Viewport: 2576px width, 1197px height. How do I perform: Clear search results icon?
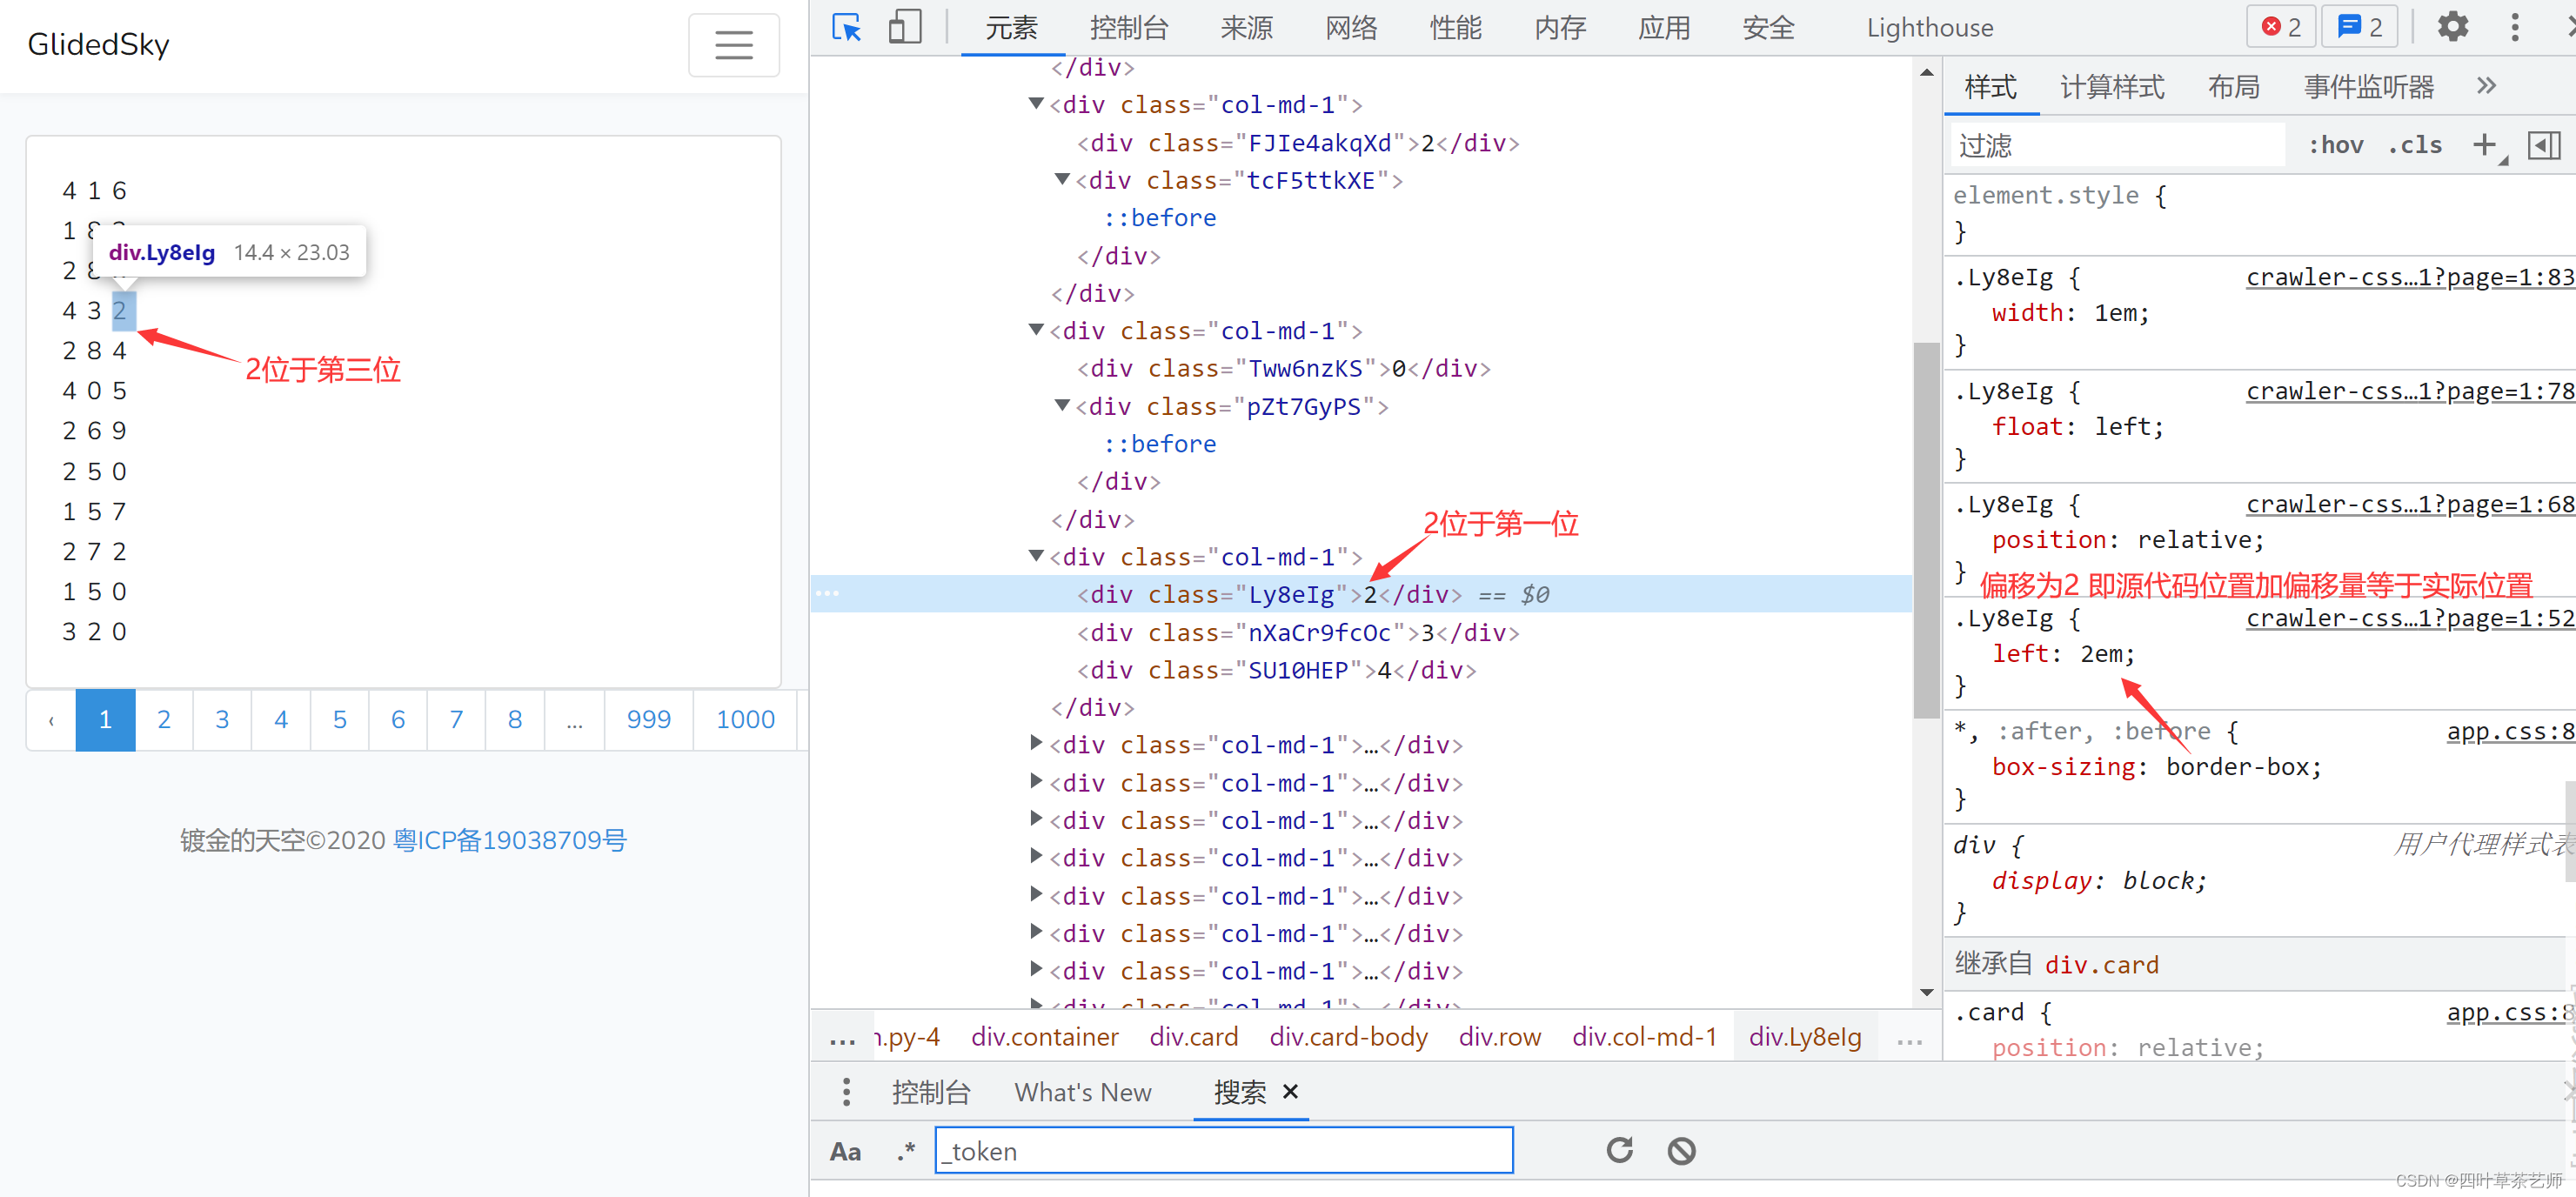(1682, 1150)
